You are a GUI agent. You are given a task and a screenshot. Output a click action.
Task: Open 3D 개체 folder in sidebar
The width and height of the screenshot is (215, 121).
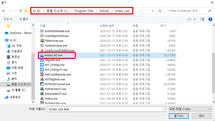14,46
